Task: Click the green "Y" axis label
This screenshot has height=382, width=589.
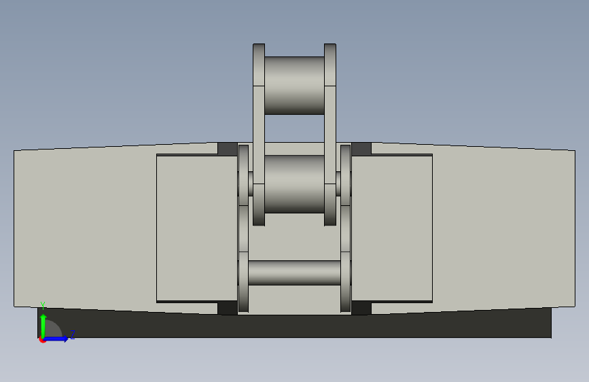Action: pos(43,306)
